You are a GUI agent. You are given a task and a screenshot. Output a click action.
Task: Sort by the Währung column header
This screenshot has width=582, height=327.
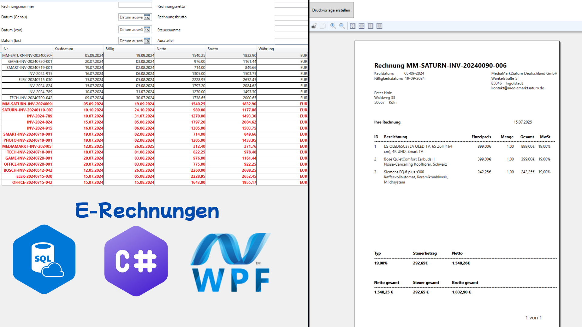[282, 49]
